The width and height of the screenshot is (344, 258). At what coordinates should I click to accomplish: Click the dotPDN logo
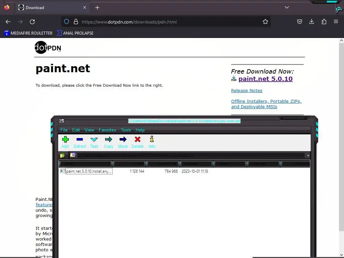click(x=48, y=47)
